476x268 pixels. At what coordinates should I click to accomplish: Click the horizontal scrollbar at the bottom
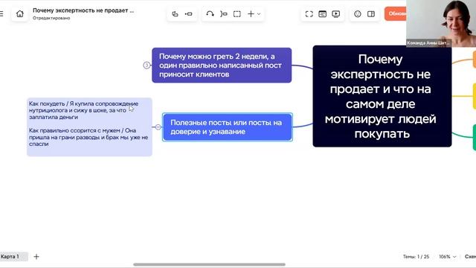tap(209, 264)
